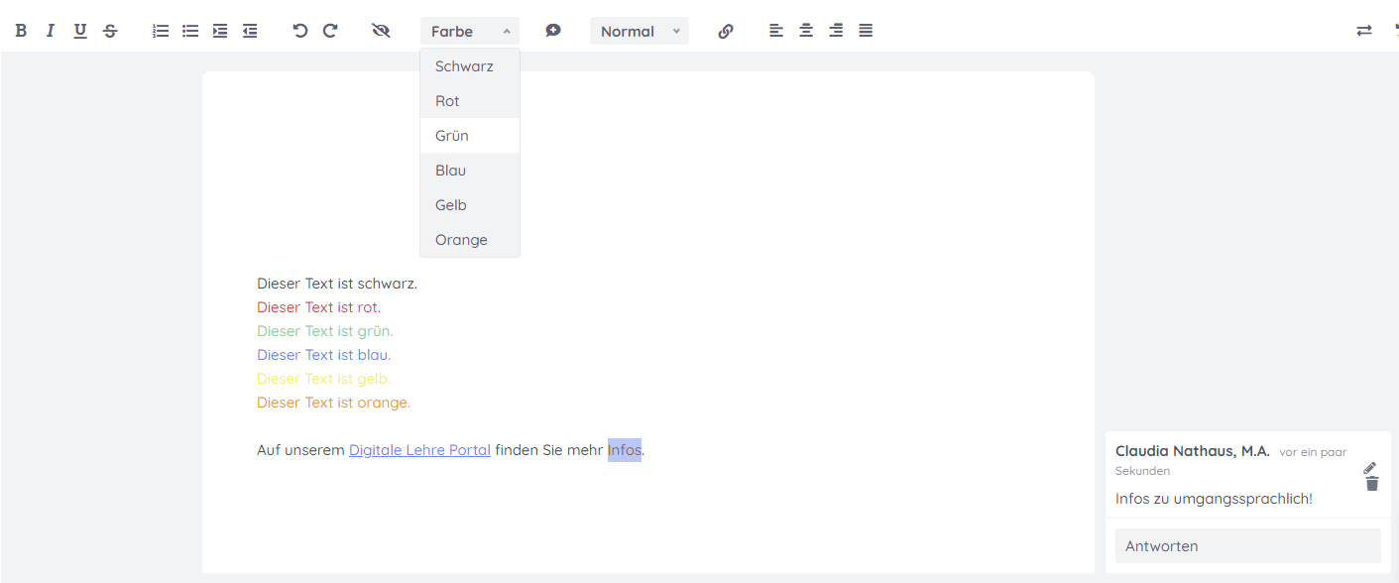
Task: Toggle the crossed-out eye visibility icon
Action: [381, 31]
